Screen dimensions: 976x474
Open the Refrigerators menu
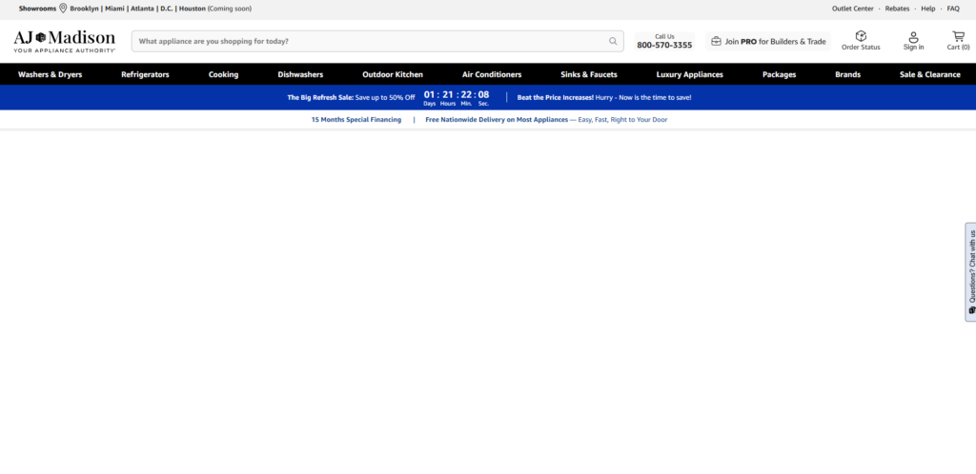coord(145,74)
